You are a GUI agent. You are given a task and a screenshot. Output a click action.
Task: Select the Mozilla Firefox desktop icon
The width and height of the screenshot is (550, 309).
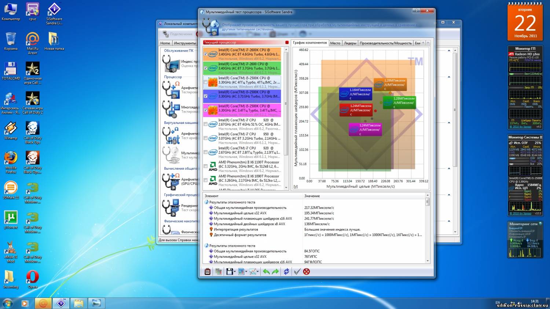coord(11,162)
